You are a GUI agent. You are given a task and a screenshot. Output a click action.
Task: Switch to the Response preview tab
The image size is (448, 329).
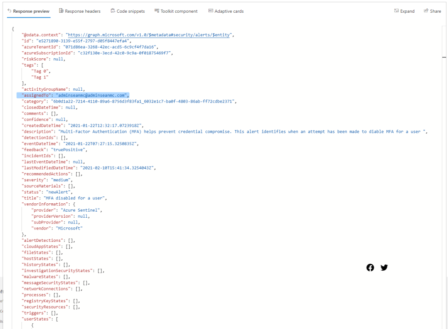[31, 11]
